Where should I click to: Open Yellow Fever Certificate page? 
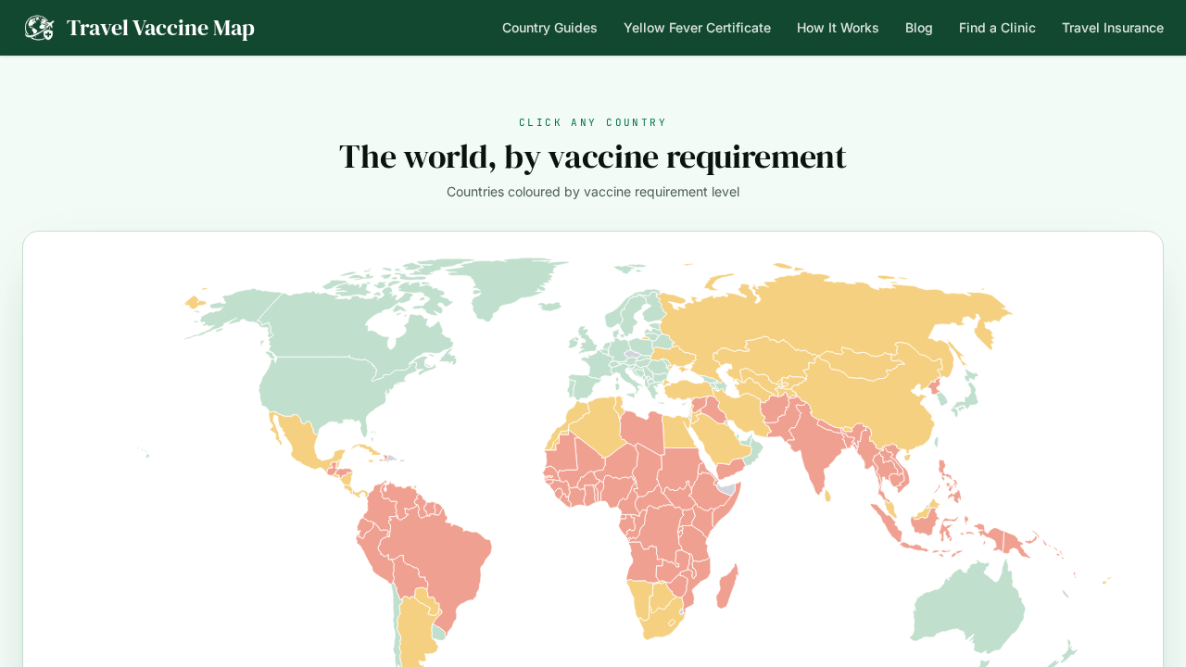point(697,28)
